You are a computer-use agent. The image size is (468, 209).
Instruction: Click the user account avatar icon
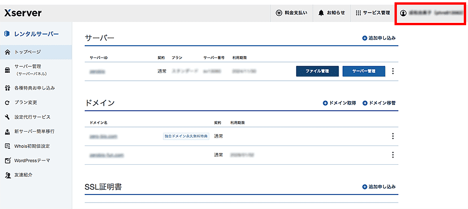(x=403, y=13)
